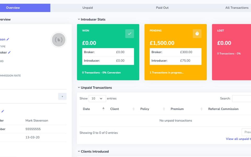Click the checkmark icon on Won card
Viewport: 251px width, 157px height.
[130, 34]
